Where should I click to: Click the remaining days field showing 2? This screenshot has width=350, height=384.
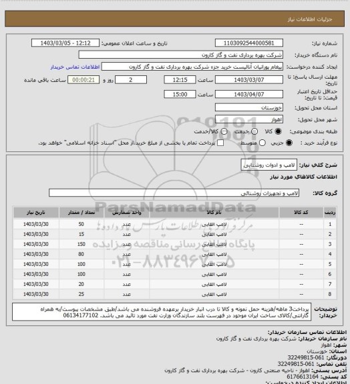(131, 80)
